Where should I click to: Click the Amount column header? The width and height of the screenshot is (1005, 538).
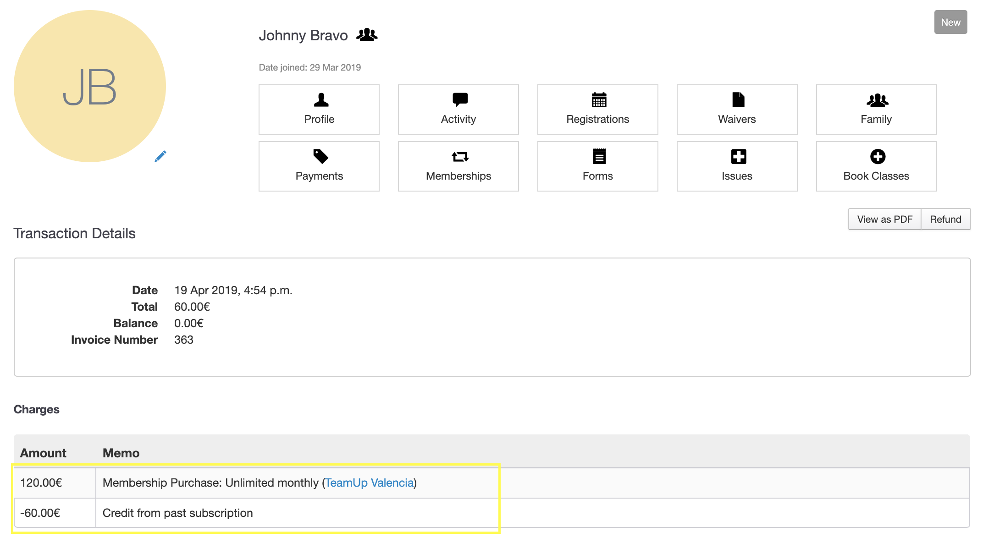point(43,453)
